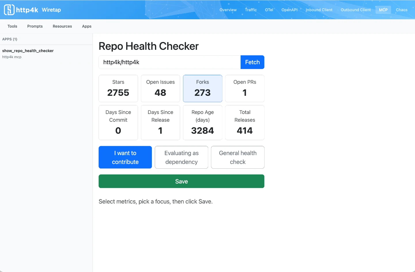Deselect the Forks metric card
The height and width of the screenshot is (272, 415).
click(203, 88)
